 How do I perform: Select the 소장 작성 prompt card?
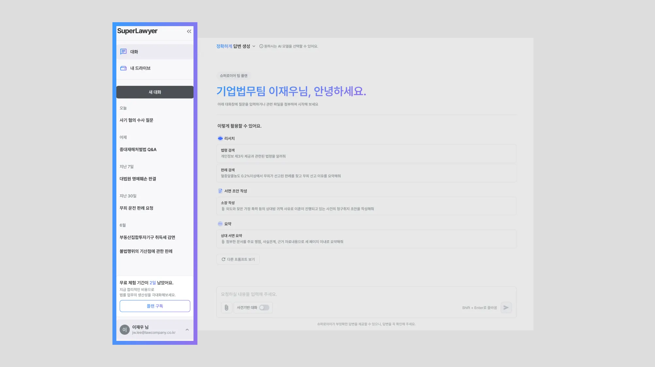click(366, 206)
